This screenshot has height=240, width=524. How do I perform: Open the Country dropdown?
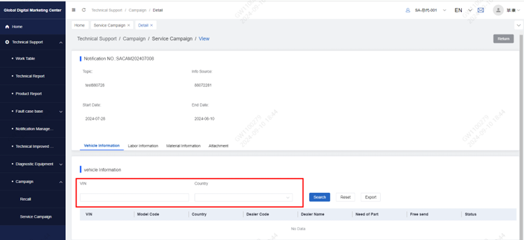click(244, 198)
